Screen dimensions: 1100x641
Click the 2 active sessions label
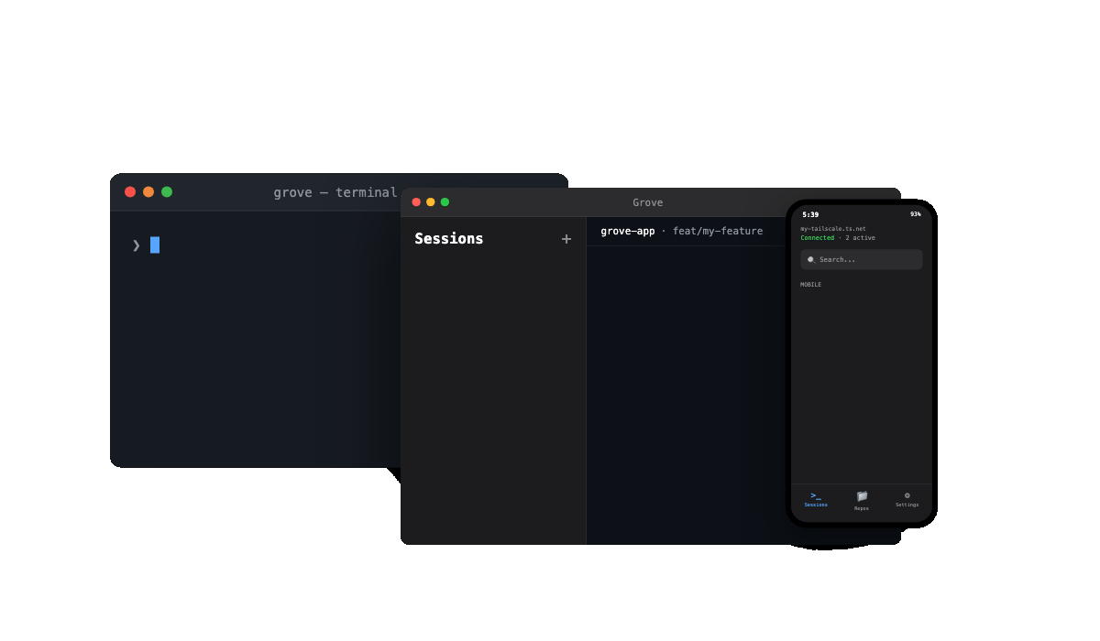(x=860, y=237)
